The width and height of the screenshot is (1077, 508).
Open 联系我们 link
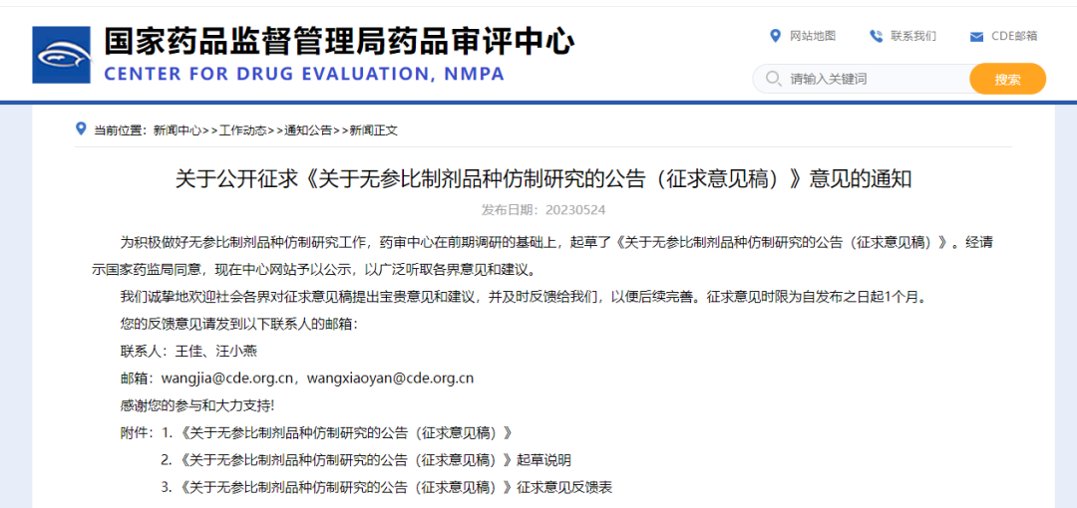pyautogui.click(x=912, y=37)
